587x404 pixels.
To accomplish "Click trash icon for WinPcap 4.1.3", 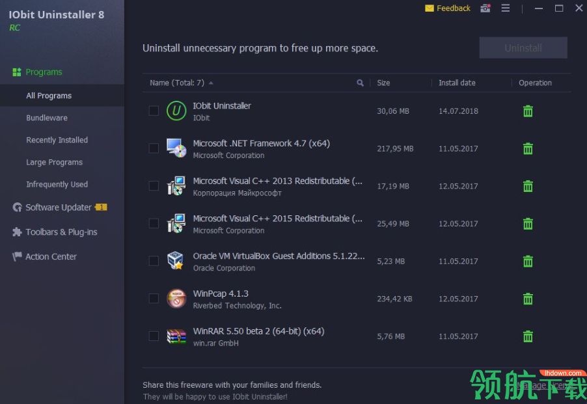I will 528,299.
